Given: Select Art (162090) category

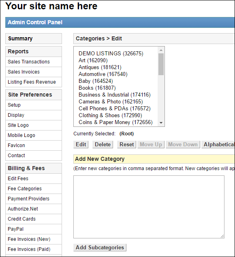Looking at the screenshot, I should point(93,61).
